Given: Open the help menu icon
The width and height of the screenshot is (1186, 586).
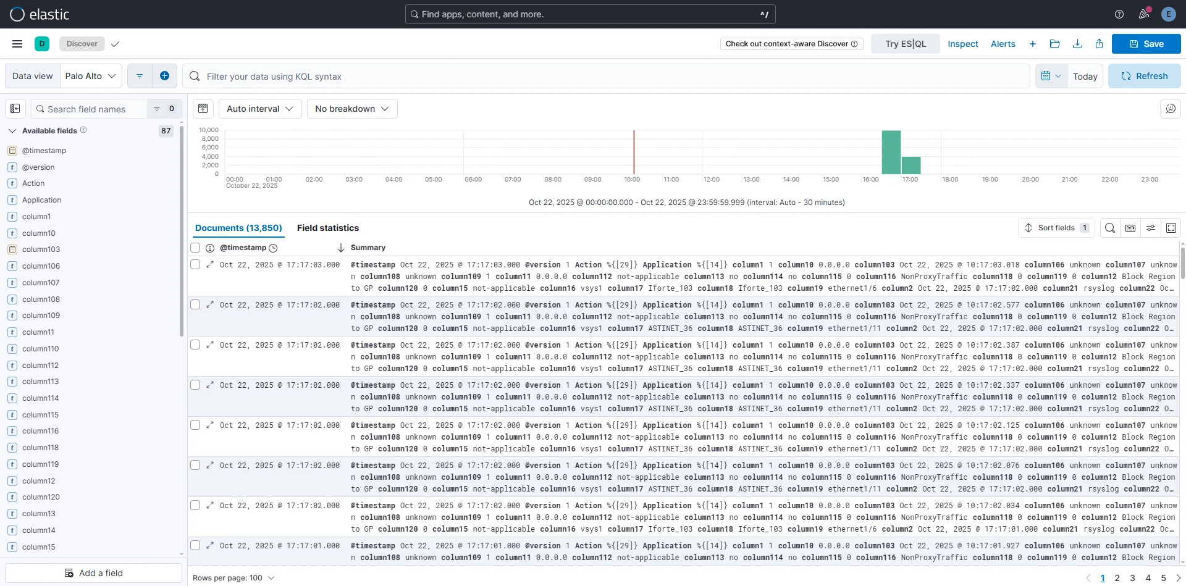Looking at the screenshot, I should coord(1119,14).
